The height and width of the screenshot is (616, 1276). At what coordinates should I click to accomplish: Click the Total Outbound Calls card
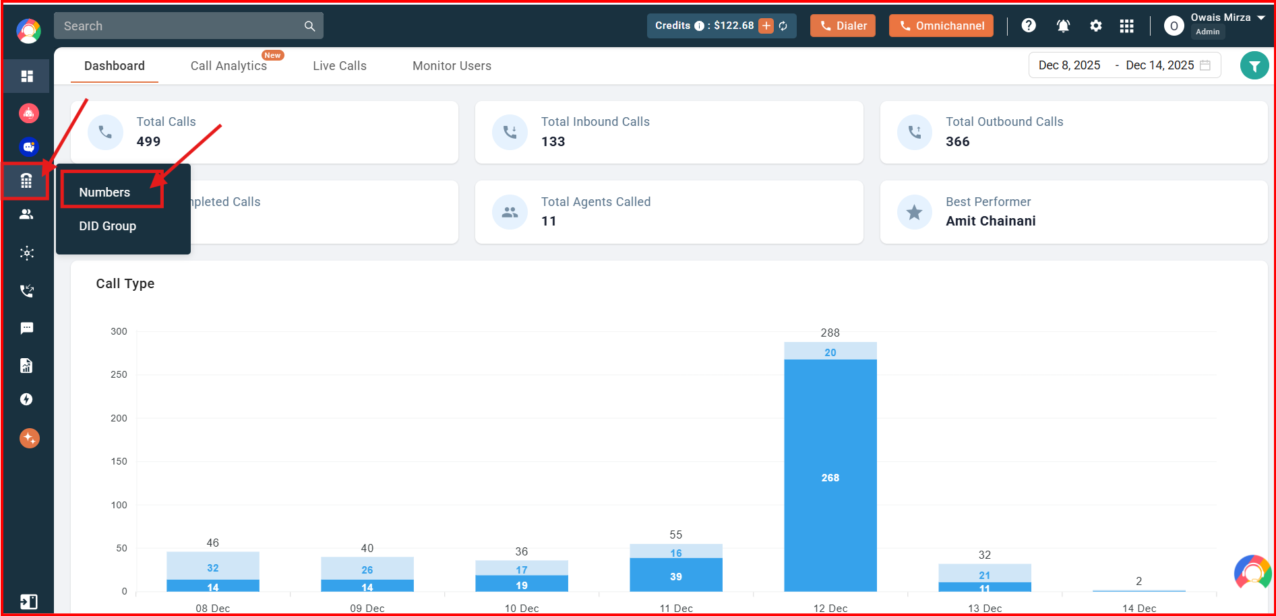tap(1074, 132)
